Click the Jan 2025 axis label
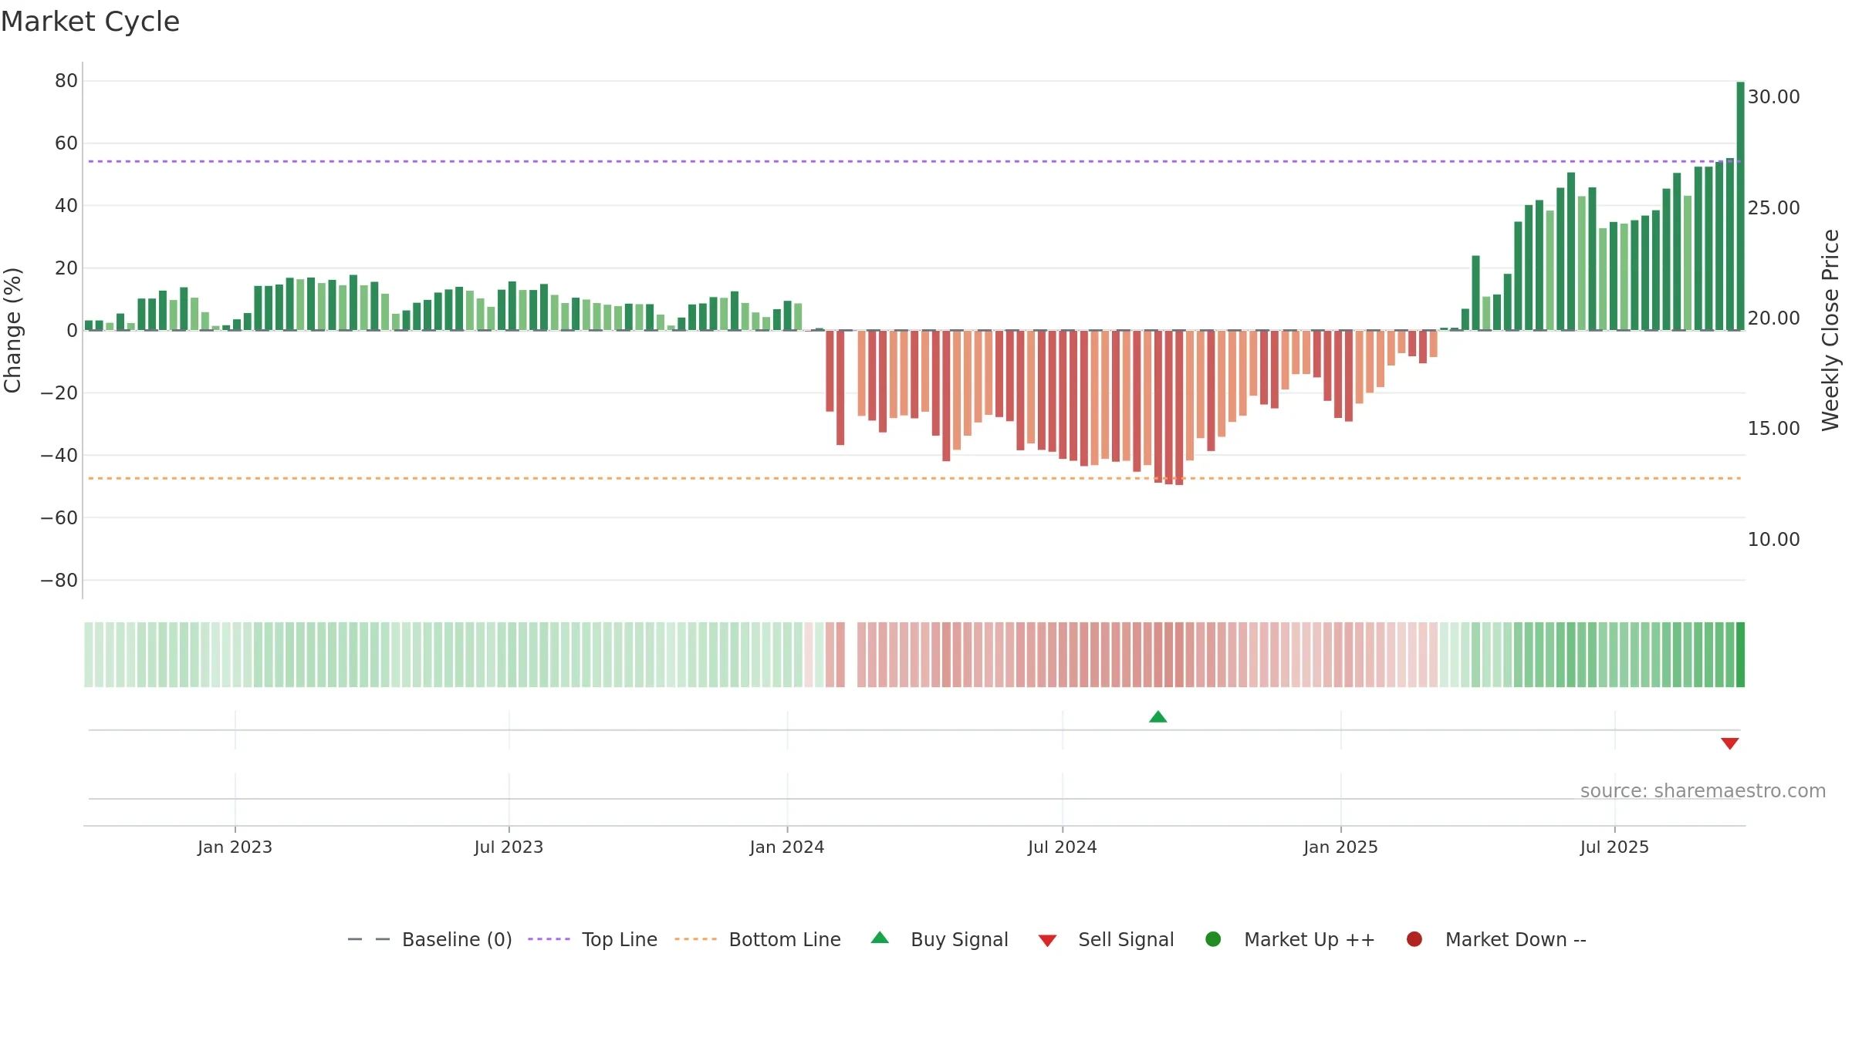This screenshot has width=1852, height=1041. click(x=1340, y=847)
